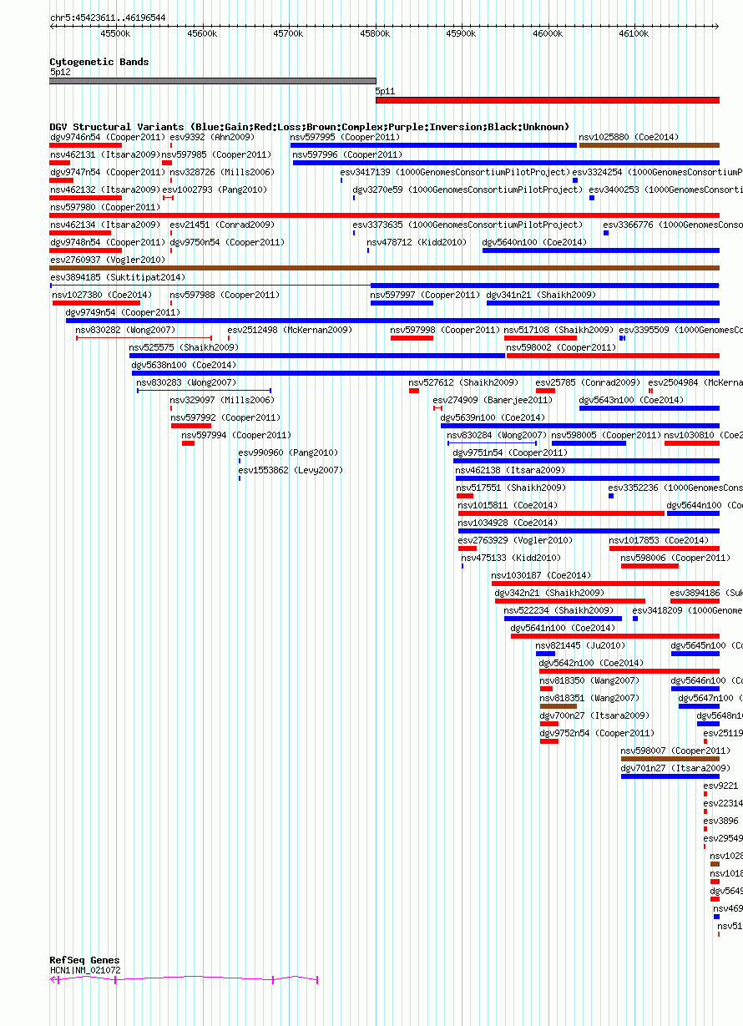The width and height of the screenshot is (743, 1026).
Task: Open variant label esv9392 (Ahn2009)
Action: click(x=212, y=137)
